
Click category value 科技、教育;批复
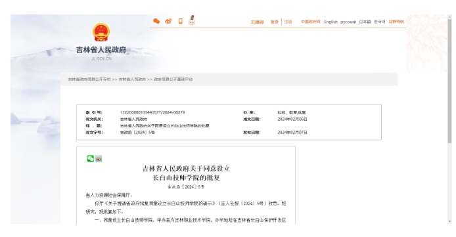coord(291,112)
